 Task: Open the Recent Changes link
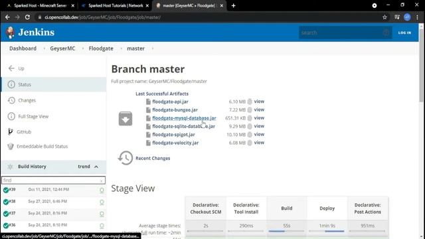[x=153, y=158]
